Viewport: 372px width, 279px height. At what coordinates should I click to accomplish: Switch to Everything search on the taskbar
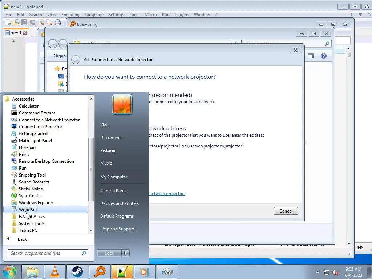(x=100, y=272)
